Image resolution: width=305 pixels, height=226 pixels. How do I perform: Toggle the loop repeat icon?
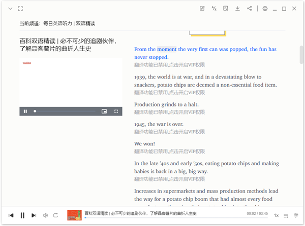[x=56, y=215]
